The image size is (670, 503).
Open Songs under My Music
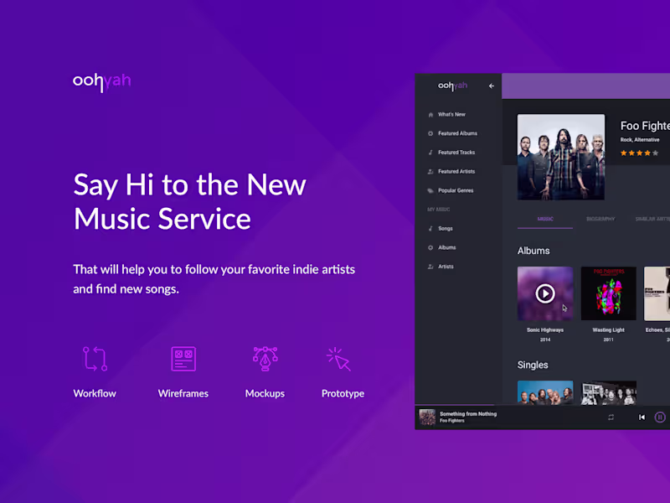[446, 229]
